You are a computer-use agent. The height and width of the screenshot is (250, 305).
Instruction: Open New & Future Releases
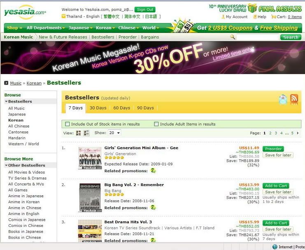pos(63,37)
